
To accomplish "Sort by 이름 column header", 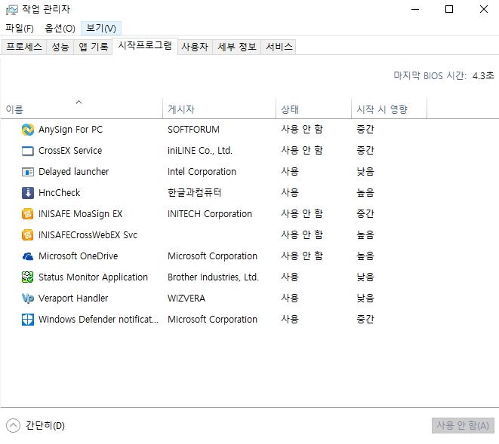I will tap(15, 109).
